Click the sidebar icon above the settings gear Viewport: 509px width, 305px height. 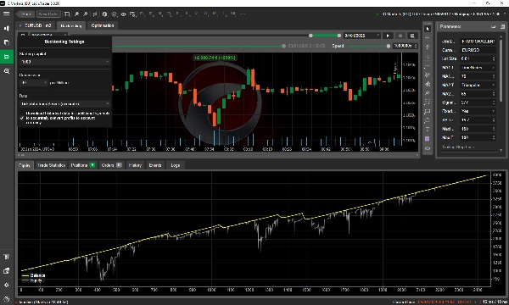click(6, 270)
